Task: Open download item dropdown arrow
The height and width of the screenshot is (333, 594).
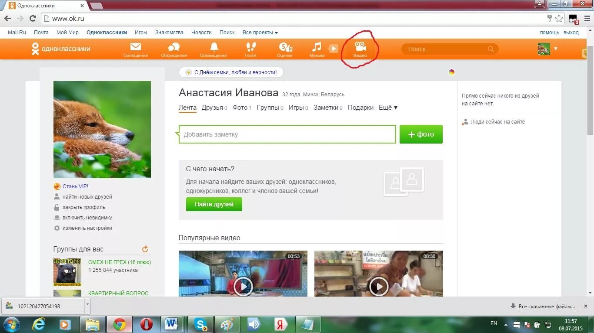Action: point(87,306)
